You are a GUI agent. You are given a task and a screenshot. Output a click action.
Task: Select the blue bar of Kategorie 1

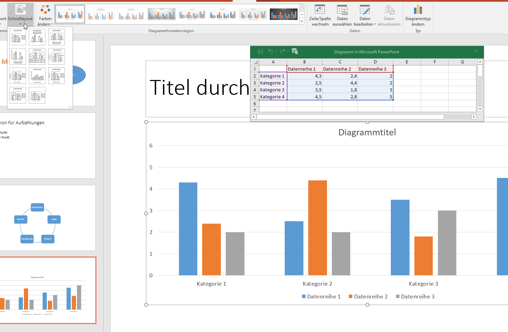point(188,229)
